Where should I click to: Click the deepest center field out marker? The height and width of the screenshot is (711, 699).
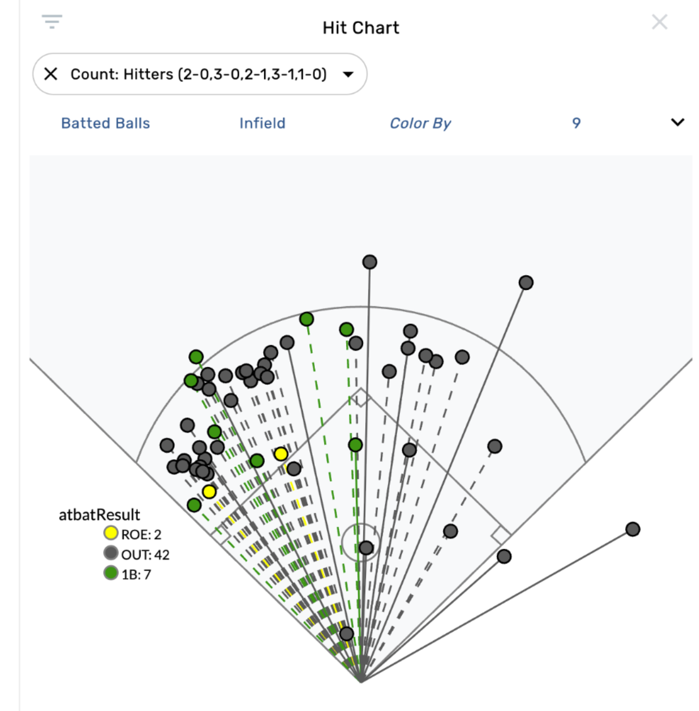pos(371,261)
